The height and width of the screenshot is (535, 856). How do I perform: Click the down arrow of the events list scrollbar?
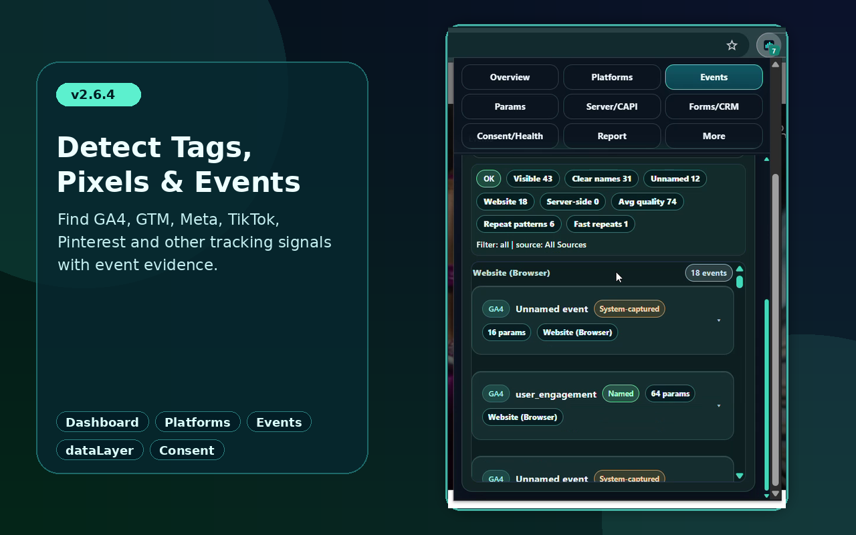tap(740, 476)
